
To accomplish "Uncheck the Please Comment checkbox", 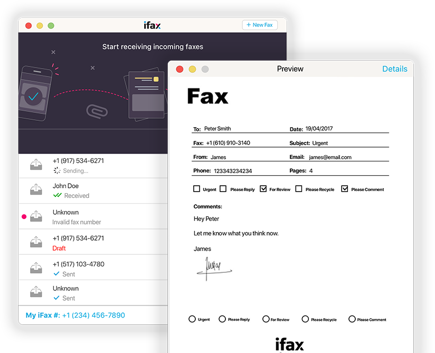I will 345,188.
